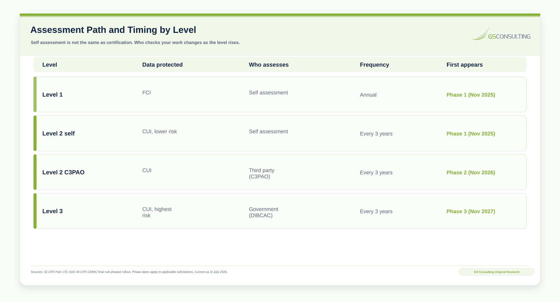560x302 pixels.
Task: Click Every 3 years in Level 2 self row
Action: 376,134
